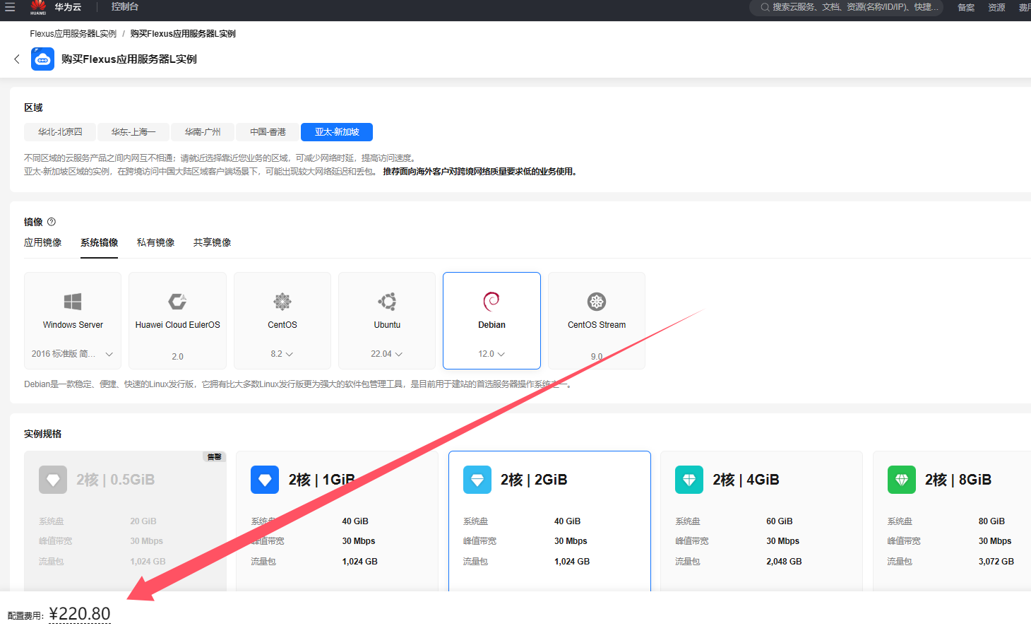This screenshot has height=633, width=1031.
Task: Open breadcrumb link Flexus应用服务器L实例
Action: [73, 34]
